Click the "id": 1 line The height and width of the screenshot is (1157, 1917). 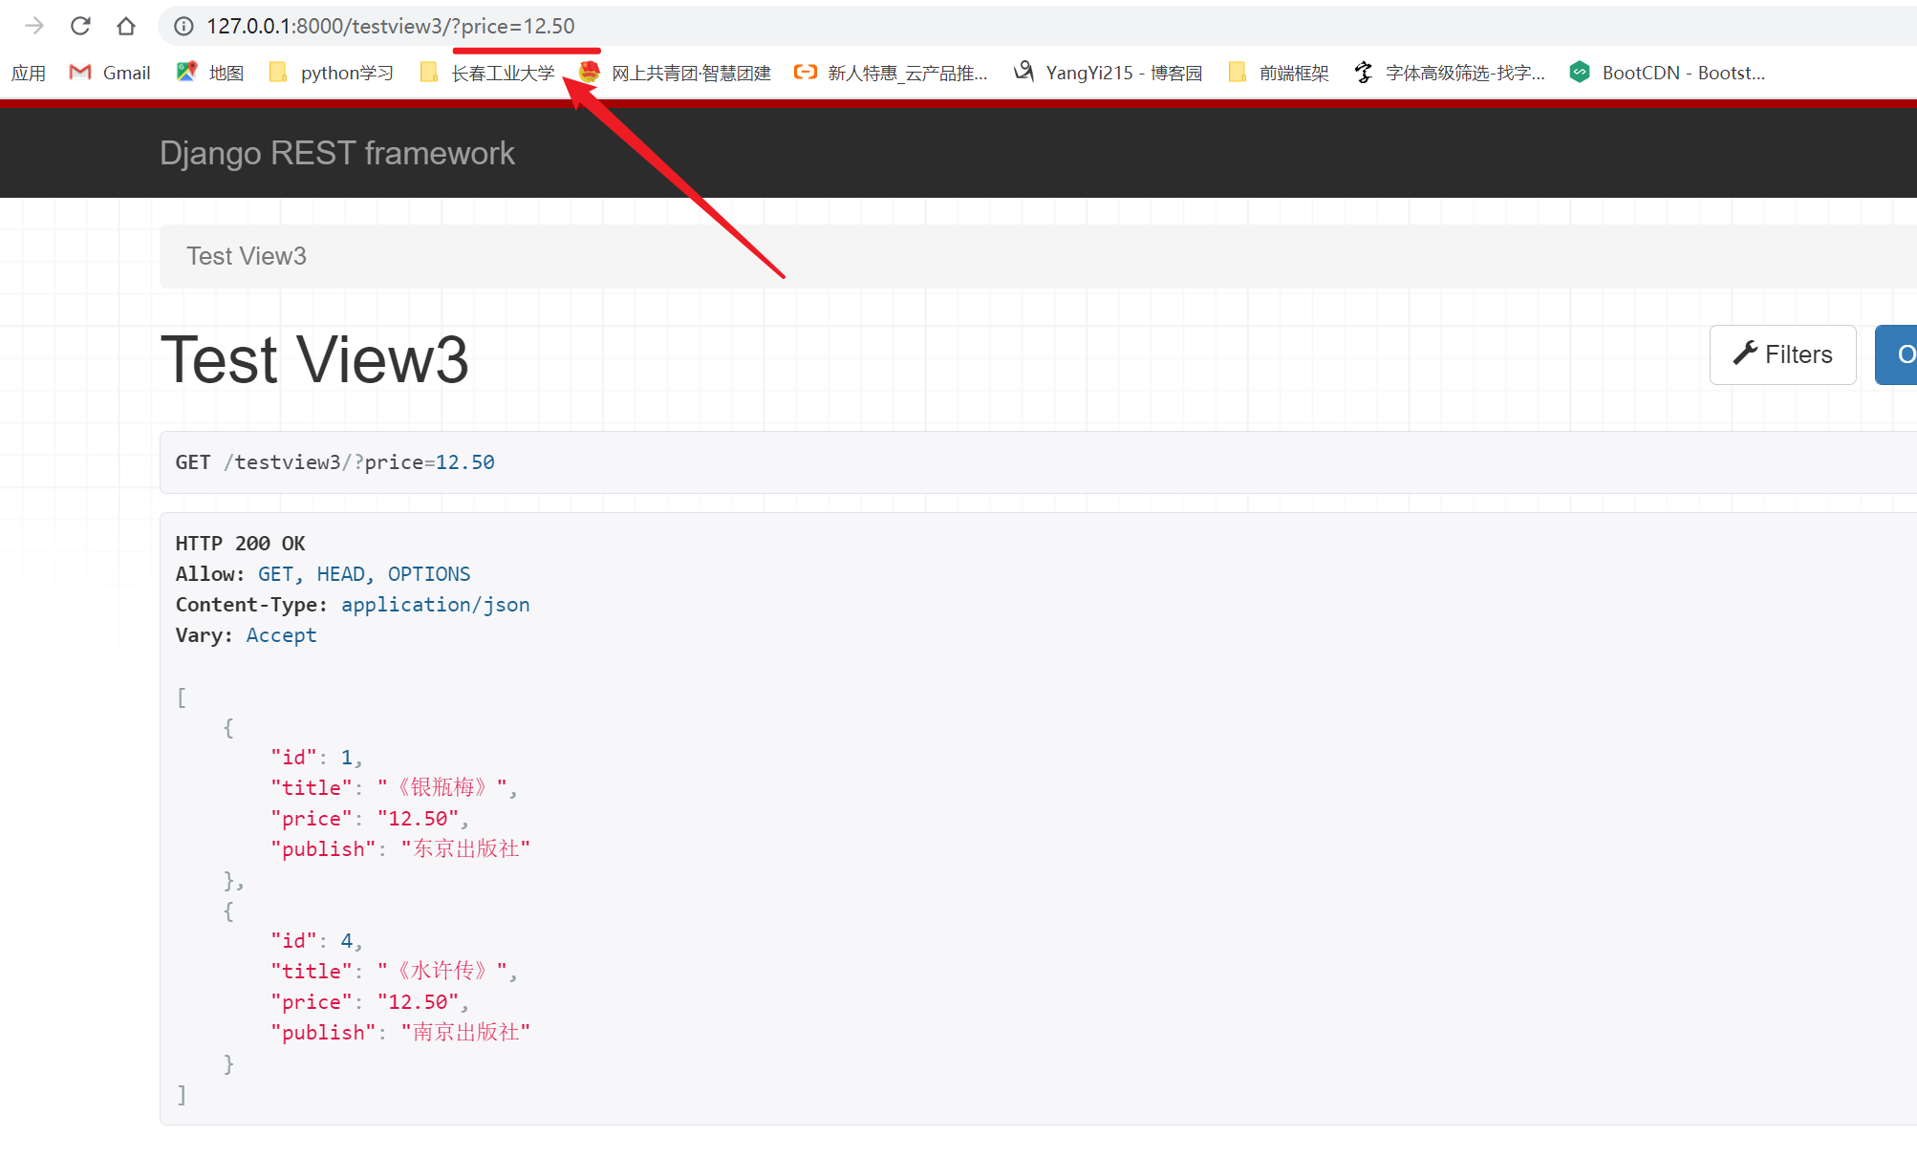point(316,758)
